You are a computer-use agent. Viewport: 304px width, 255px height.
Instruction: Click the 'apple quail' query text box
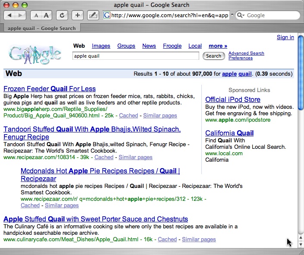coord(135,56)
